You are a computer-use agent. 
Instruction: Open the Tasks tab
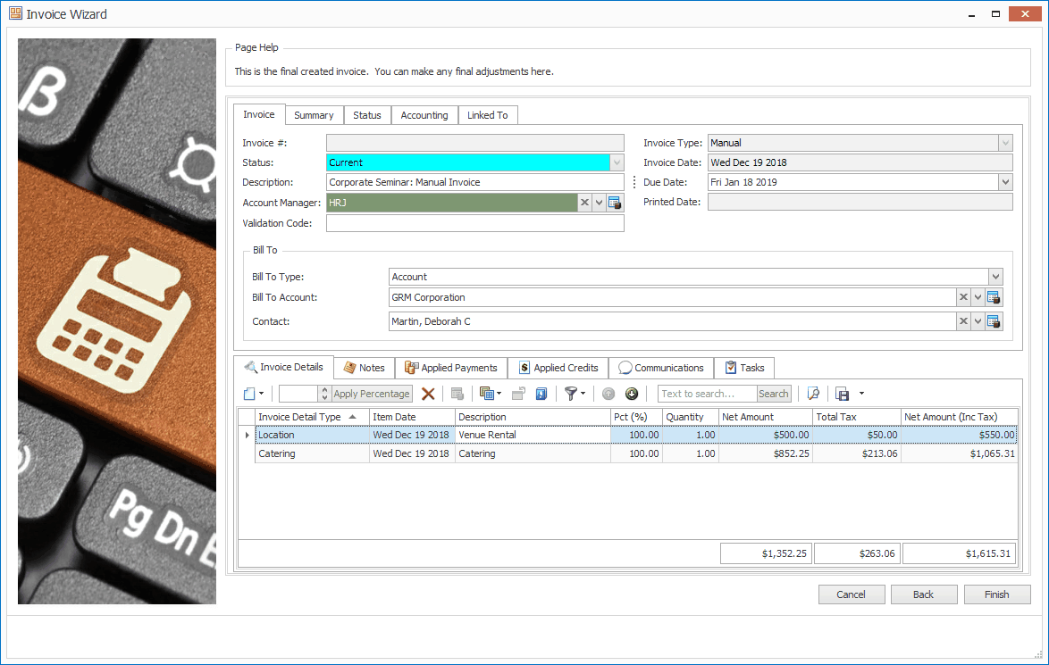744,368
